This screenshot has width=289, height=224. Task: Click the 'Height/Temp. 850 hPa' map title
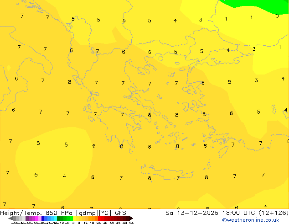pos(36,213)
